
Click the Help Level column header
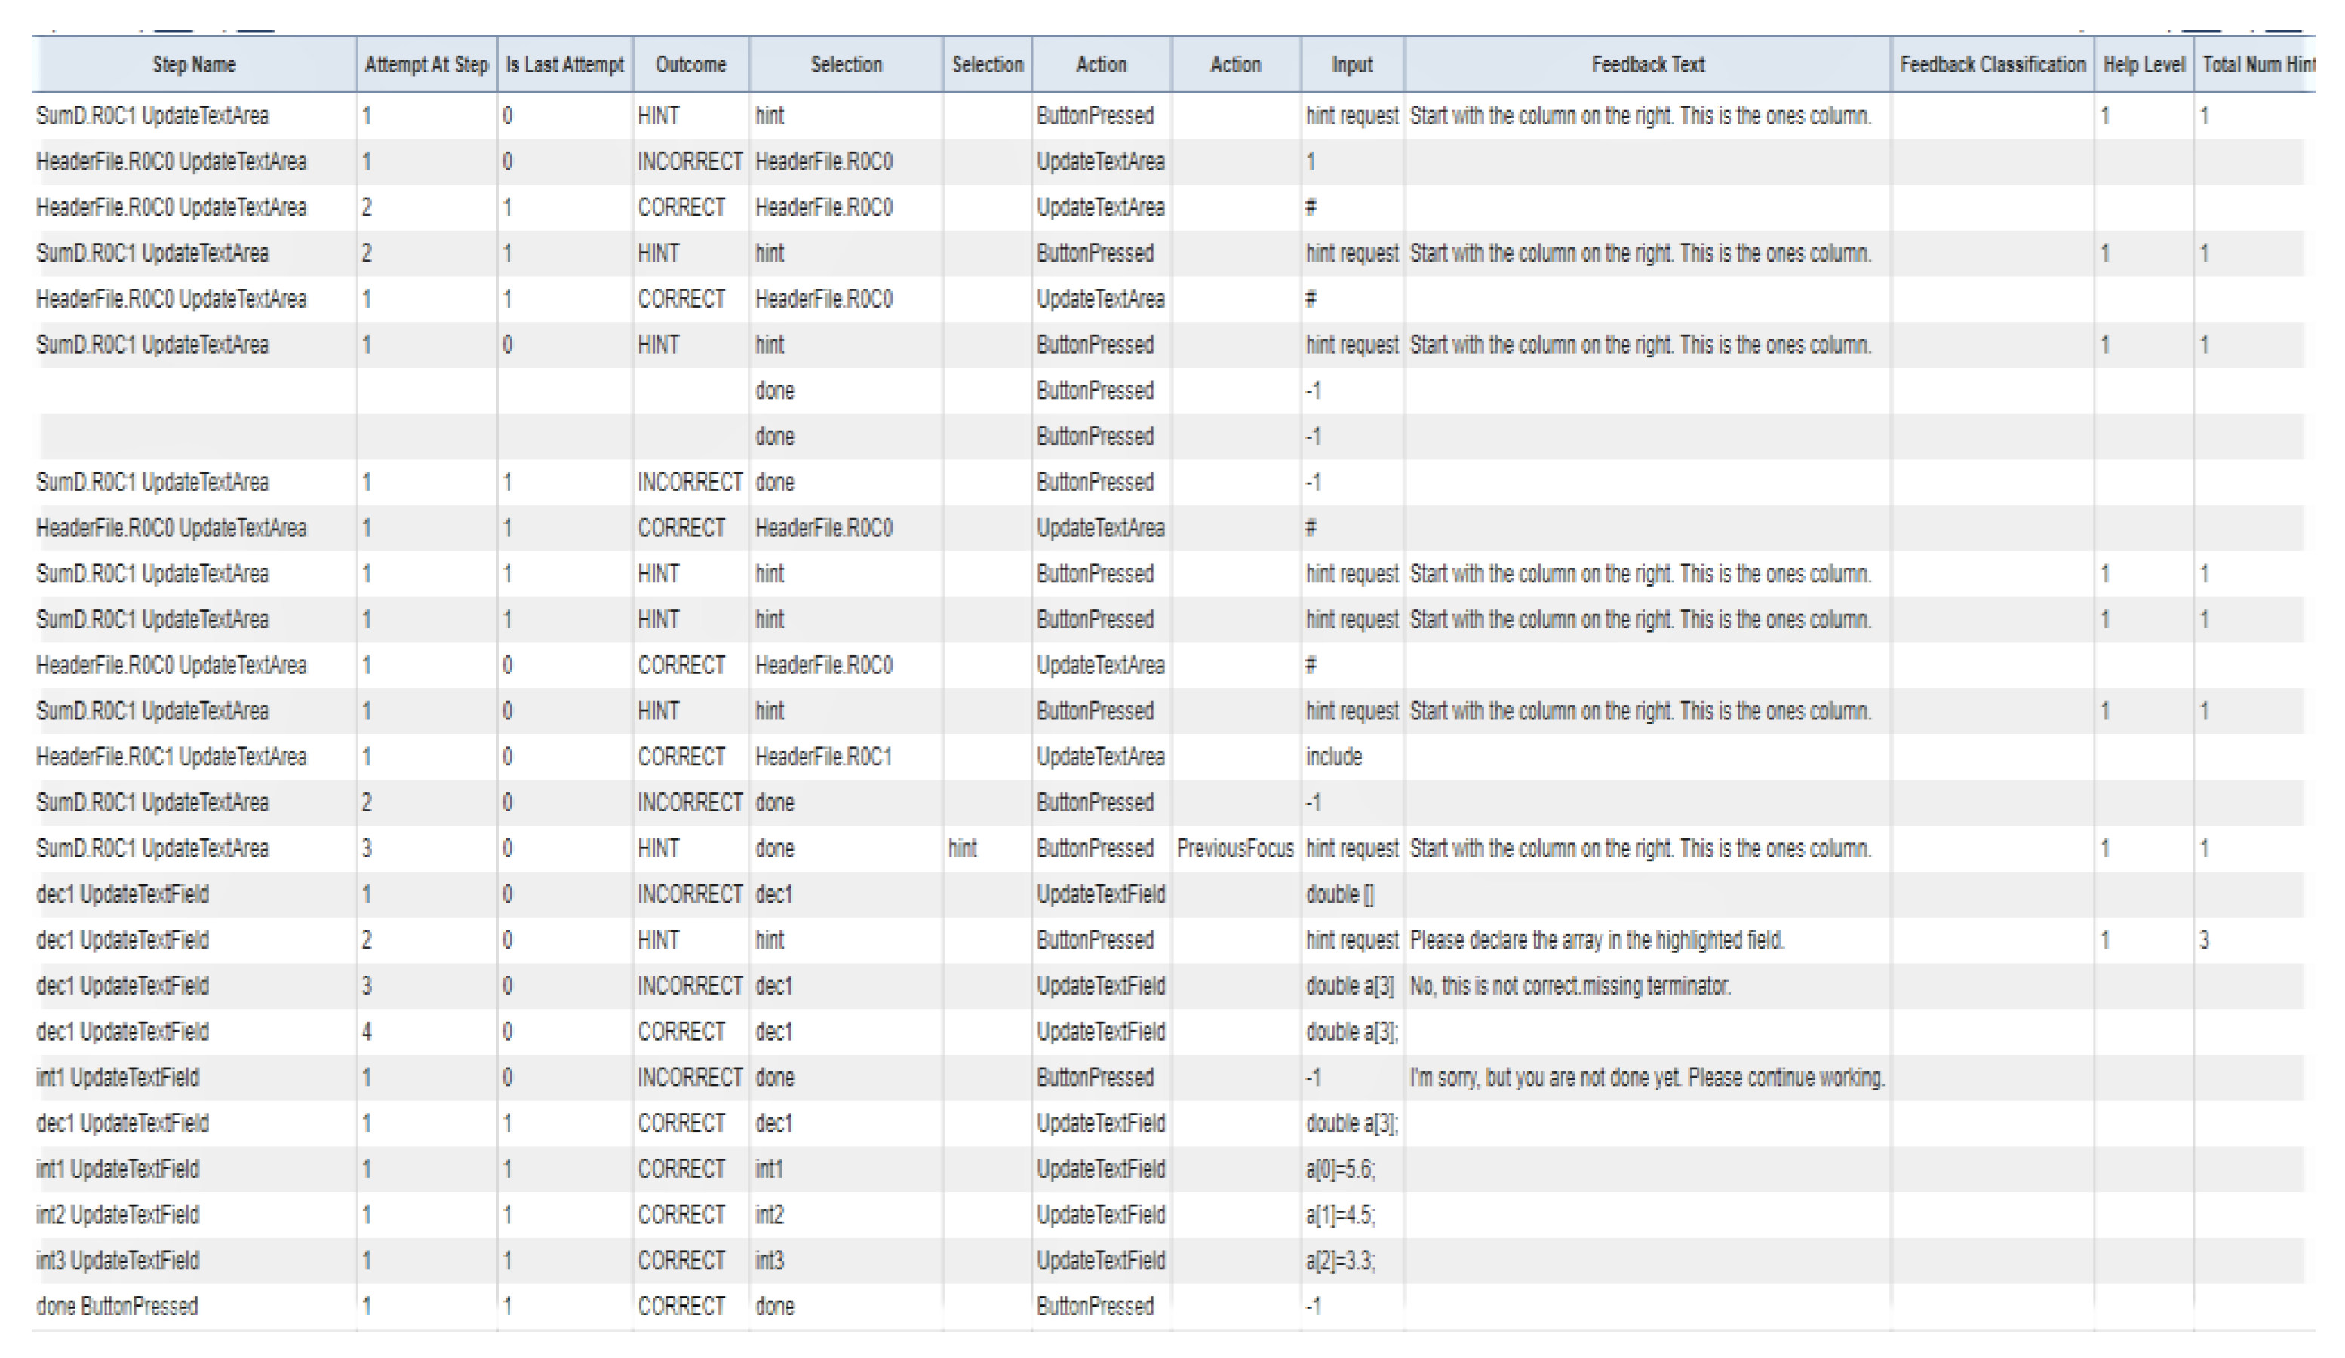click(x=2143, y=64)
